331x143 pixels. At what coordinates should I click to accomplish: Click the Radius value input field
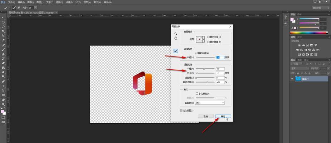[x=220, y=57]
